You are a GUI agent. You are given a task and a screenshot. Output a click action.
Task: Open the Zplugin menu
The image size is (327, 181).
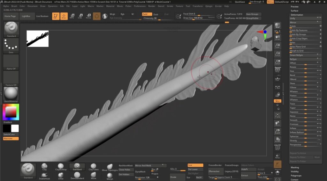(x=209, y=6)
